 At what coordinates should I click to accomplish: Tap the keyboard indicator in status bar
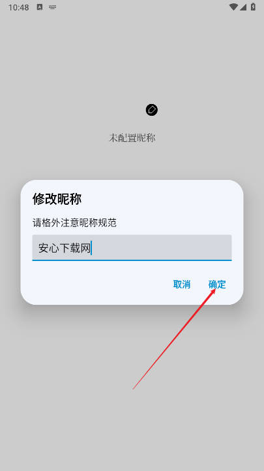pos(52,7)
